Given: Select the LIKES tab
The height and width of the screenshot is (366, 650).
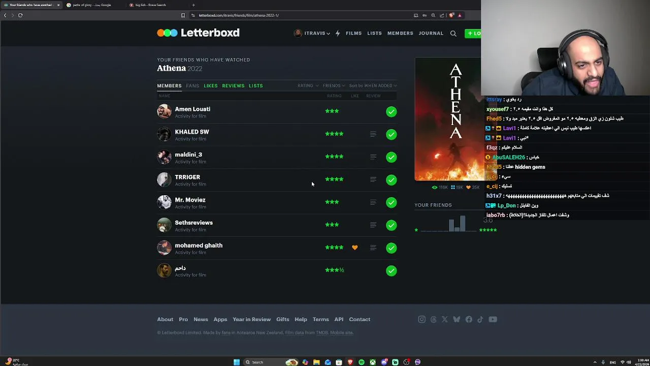Looking at the screenshot, I should point(211,85).
